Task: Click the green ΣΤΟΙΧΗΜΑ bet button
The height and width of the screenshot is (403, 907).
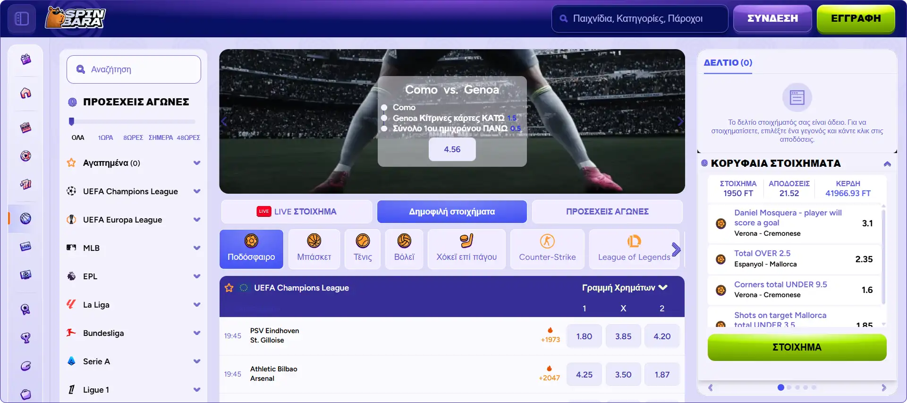Action: coord(797,347)
